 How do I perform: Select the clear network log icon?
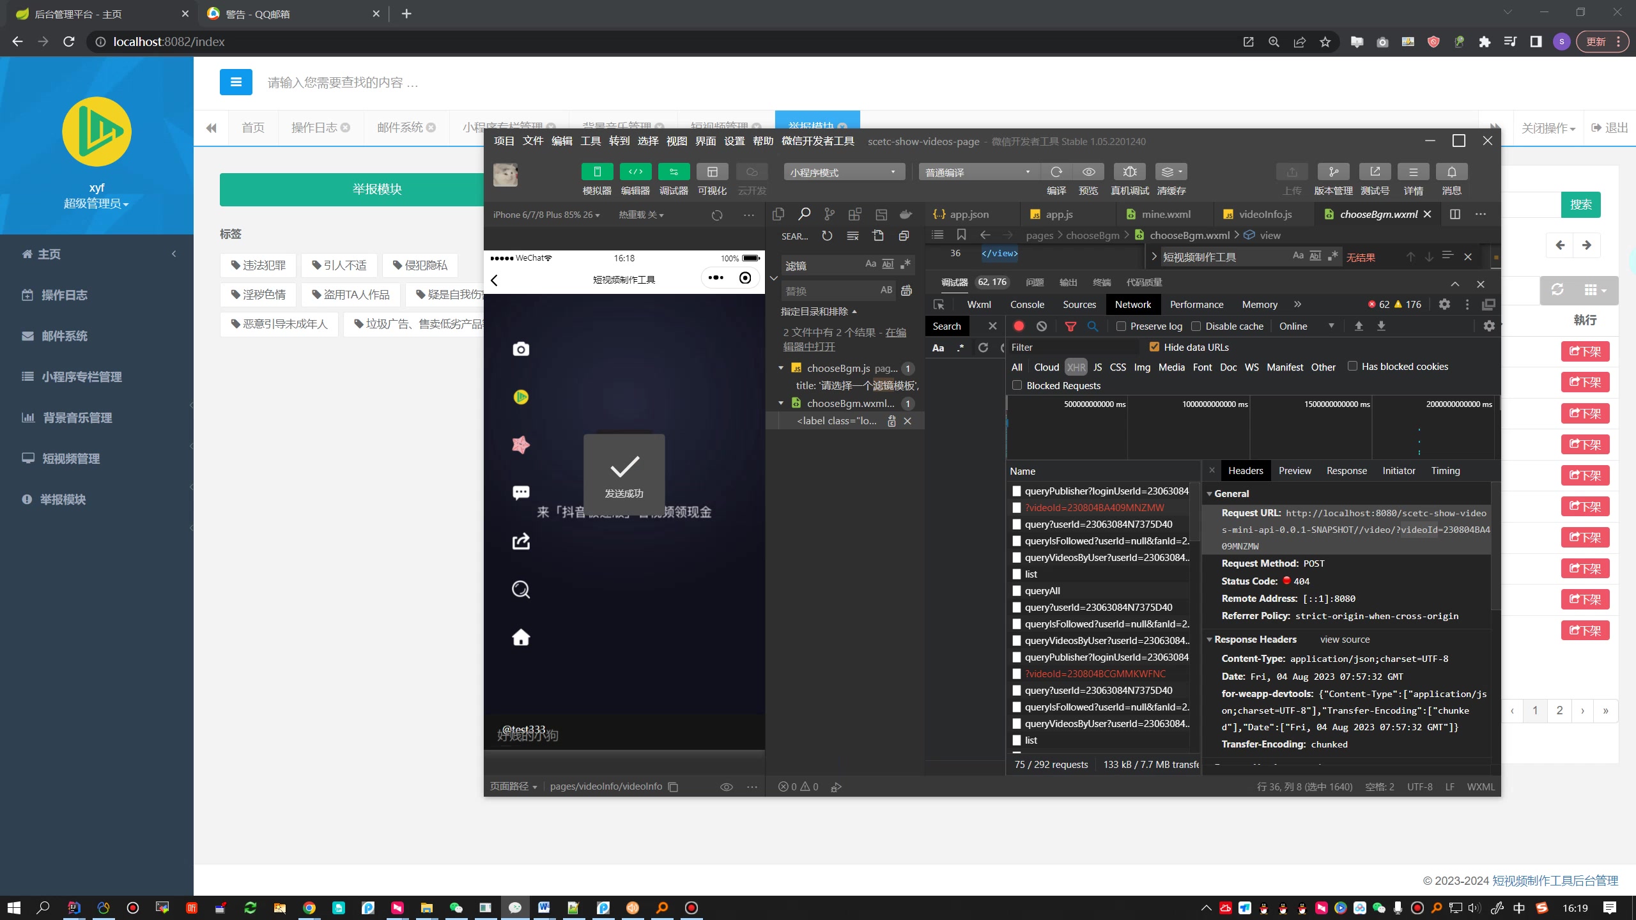tap(1042, 326)
